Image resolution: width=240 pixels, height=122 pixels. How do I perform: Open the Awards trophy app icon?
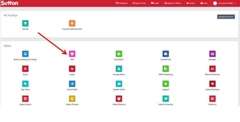pyautogui.click(x=25, y=23)
